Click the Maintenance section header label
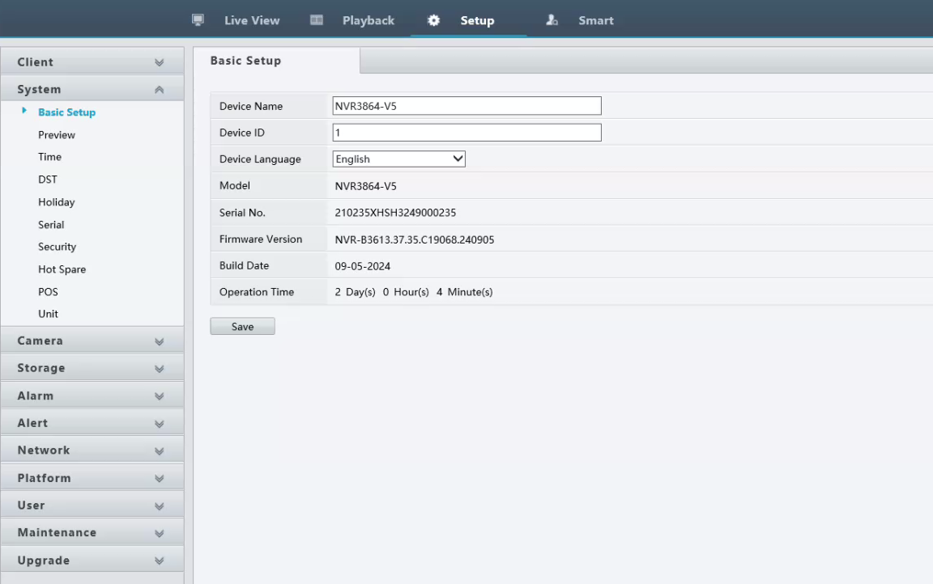The width and height of the screenshot is (933, 584). click(57, 532)
